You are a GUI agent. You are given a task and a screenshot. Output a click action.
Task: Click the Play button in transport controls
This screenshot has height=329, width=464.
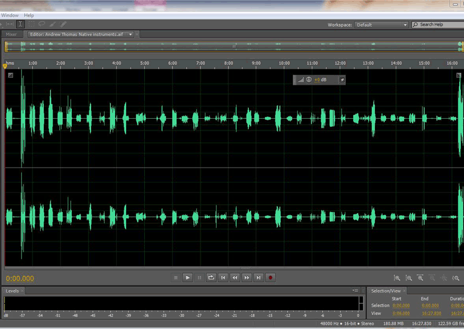coord(187,278)
